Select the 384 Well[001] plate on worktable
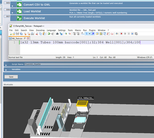 [x=80, y=120]
